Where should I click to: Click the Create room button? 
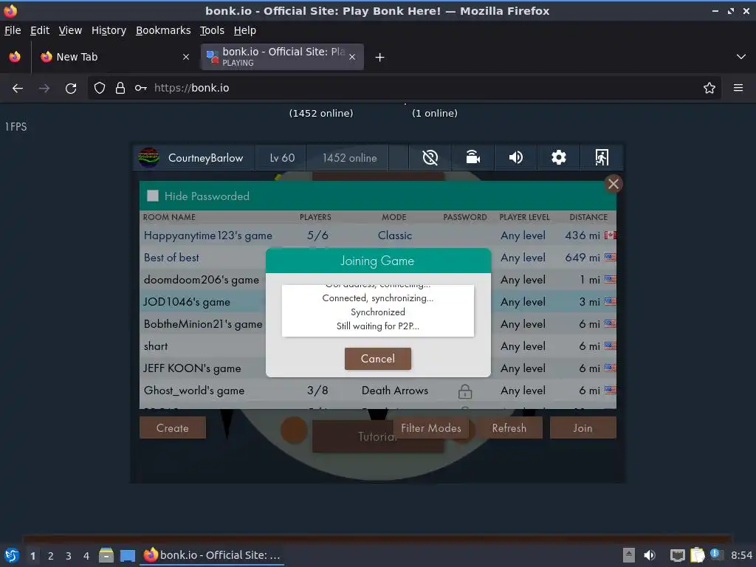tap(173, 428)
